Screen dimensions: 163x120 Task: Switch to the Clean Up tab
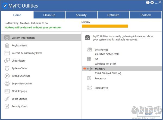(49, 15)
